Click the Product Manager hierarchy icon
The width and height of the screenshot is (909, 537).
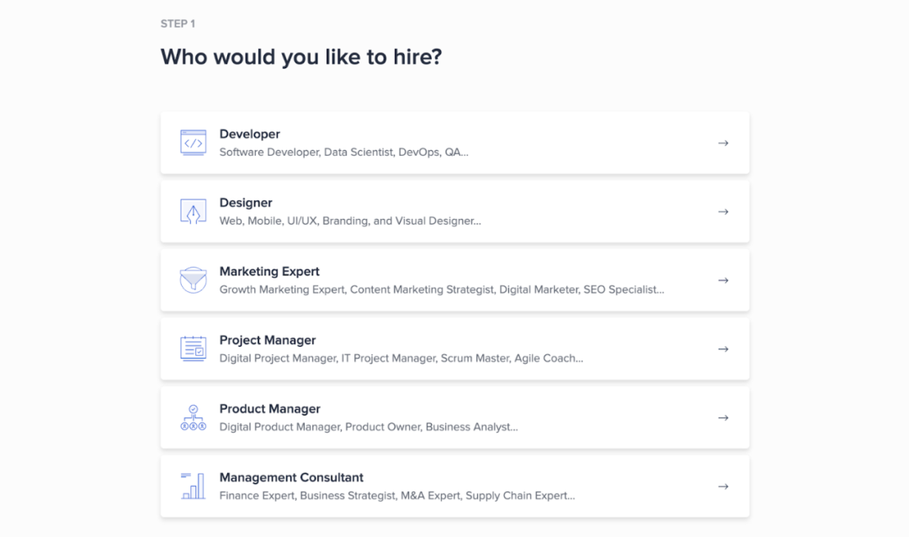click(193, 417)
